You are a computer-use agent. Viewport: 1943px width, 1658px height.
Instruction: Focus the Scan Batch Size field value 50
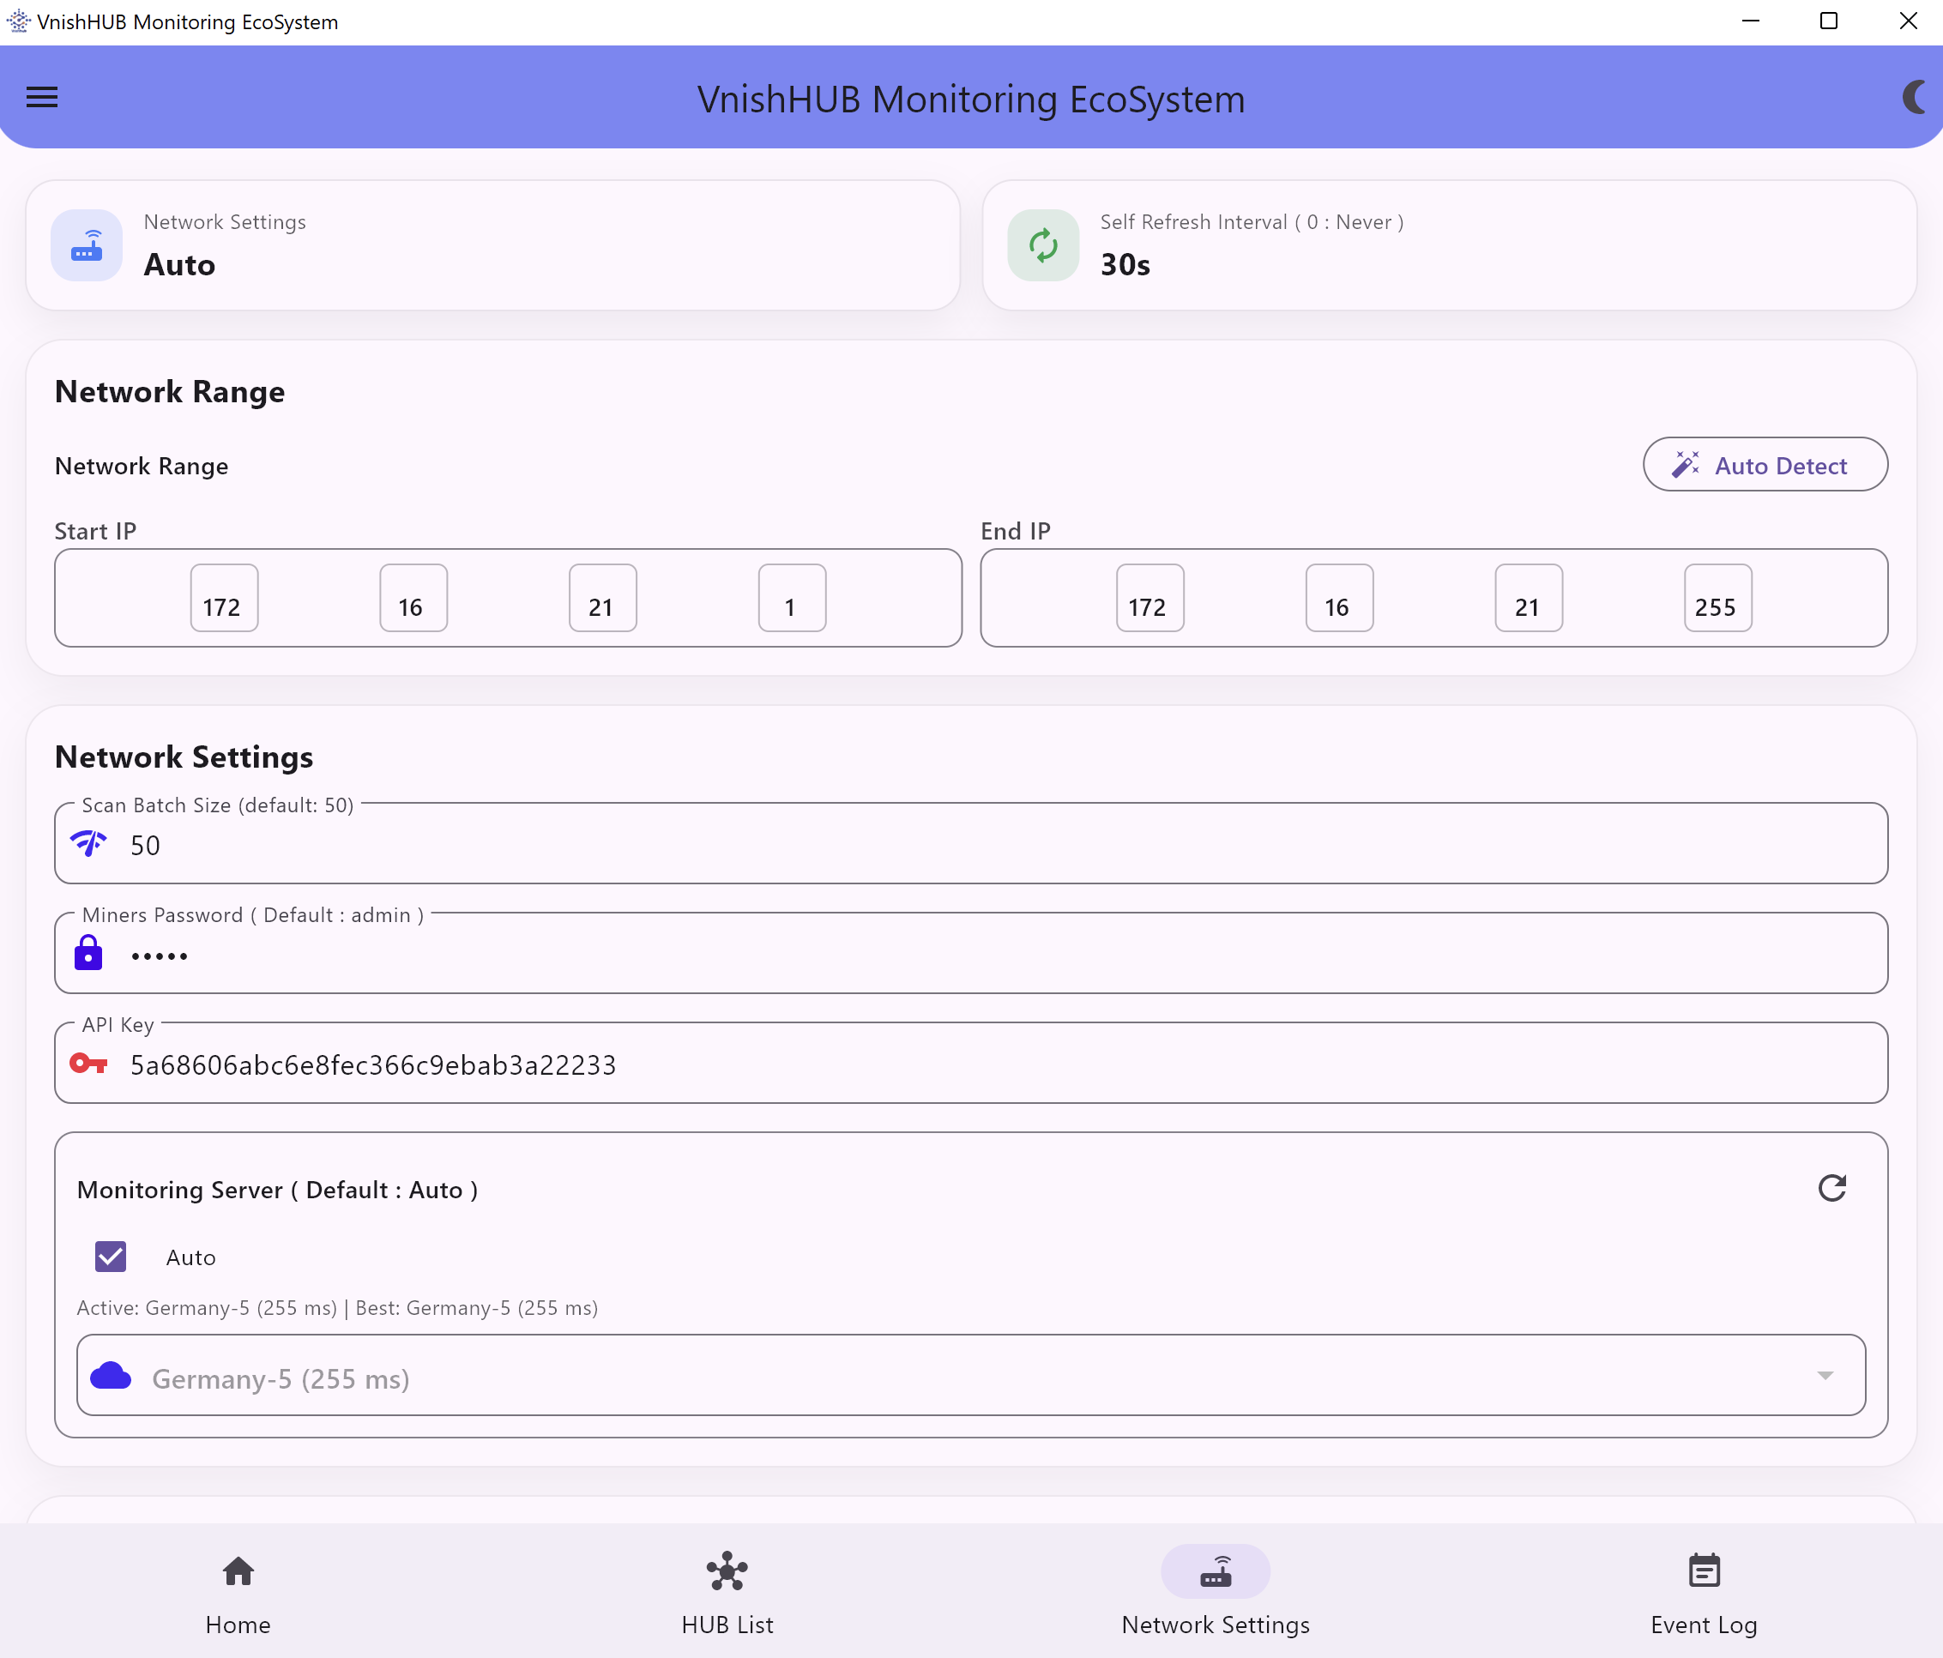click(x=970, y=843)
